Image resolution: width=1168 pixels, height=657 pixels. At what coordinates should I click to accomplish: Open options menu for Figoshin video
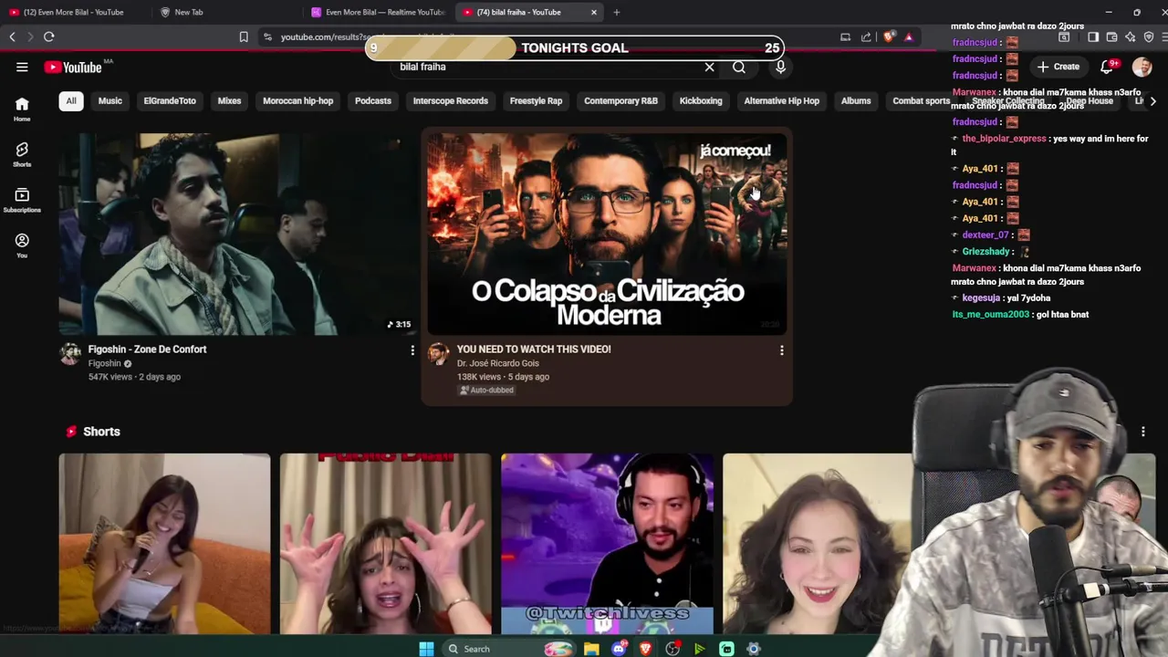(412, 350)
